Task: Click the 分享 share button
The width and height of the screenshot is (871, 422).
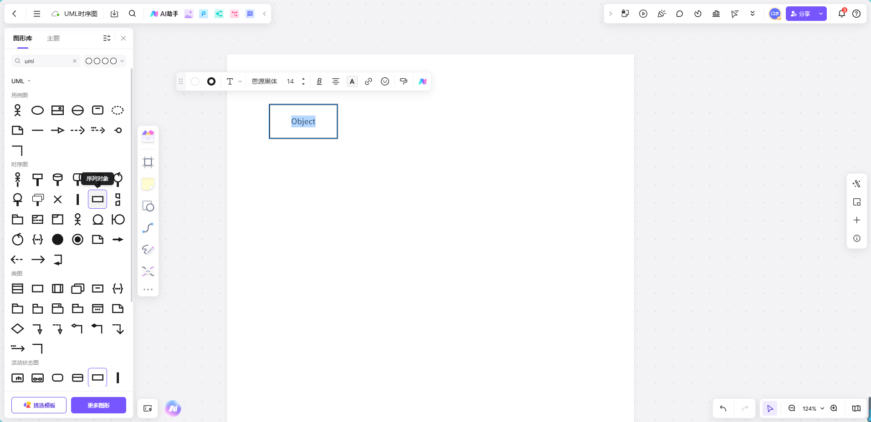Action: (800, 14)
